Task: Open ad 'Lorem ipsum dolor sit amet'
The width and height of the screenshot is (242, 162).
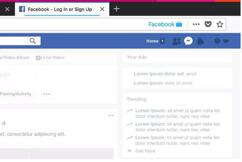Action: pos(163,83)
